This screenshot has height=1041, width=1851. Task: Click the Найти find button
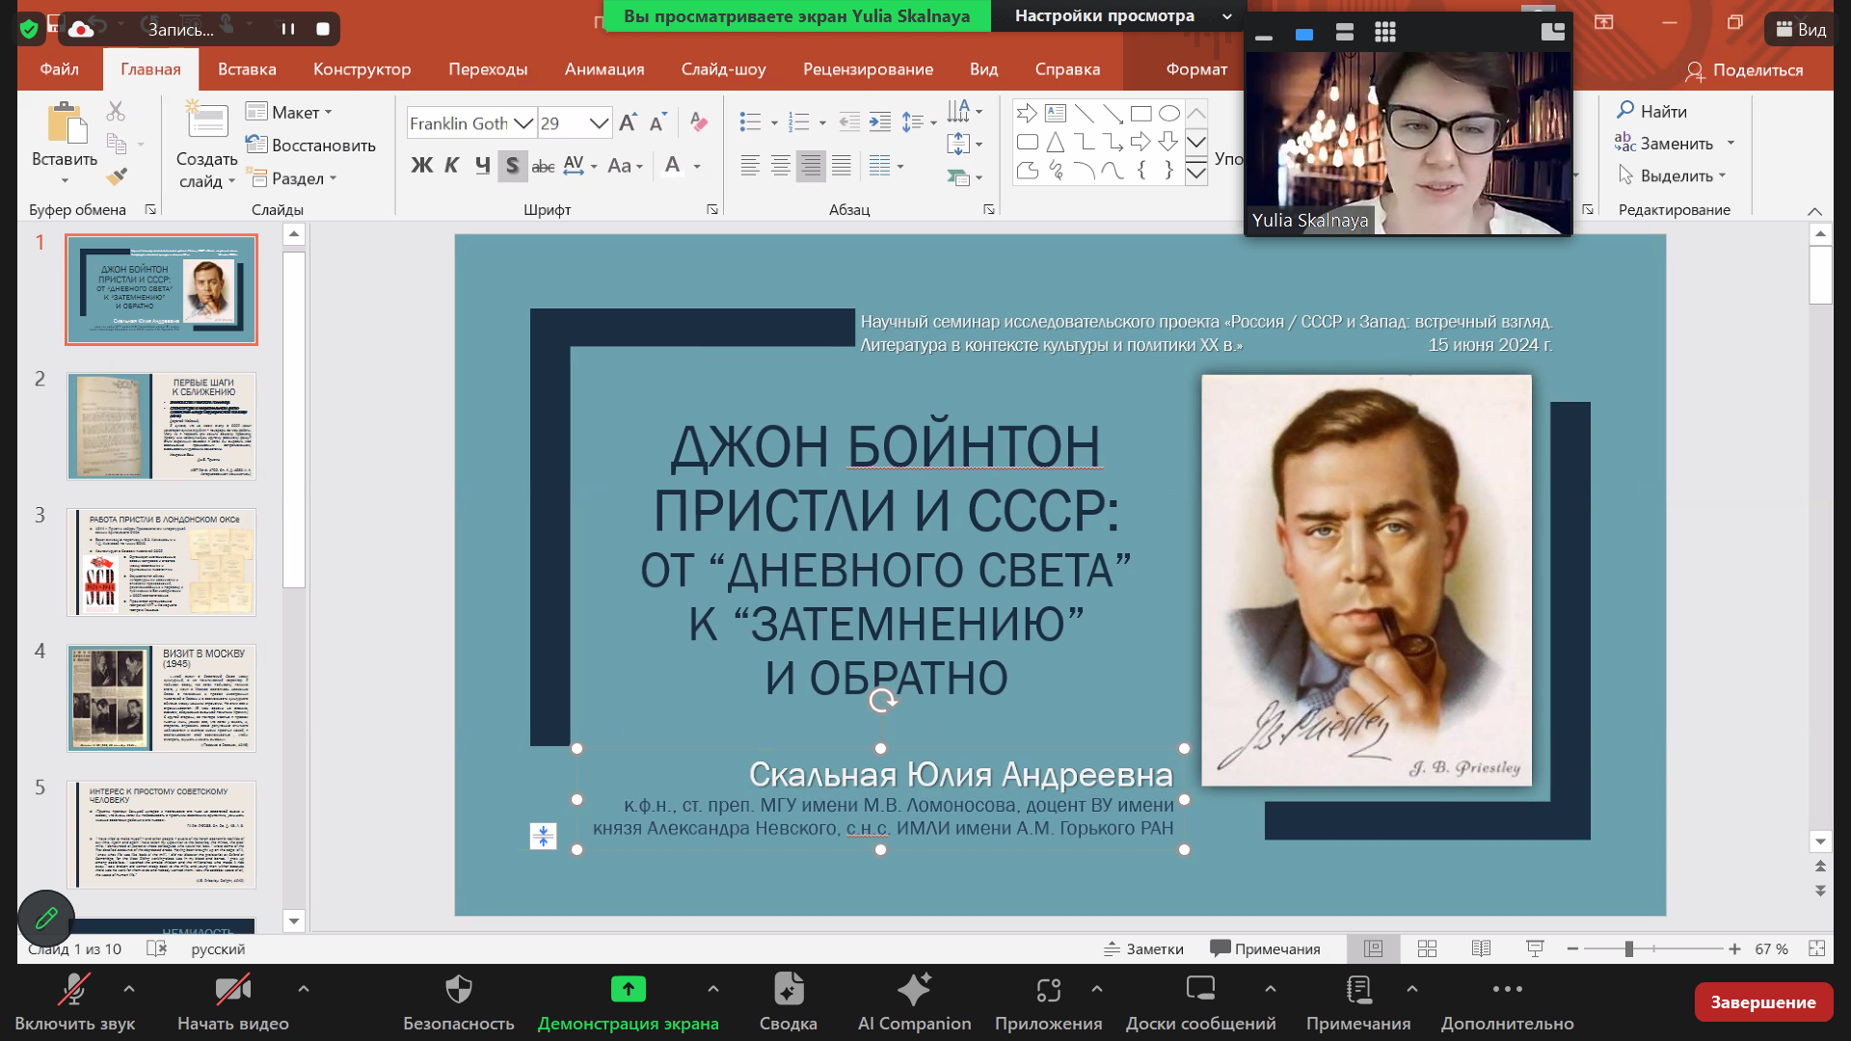[1652, 111]
